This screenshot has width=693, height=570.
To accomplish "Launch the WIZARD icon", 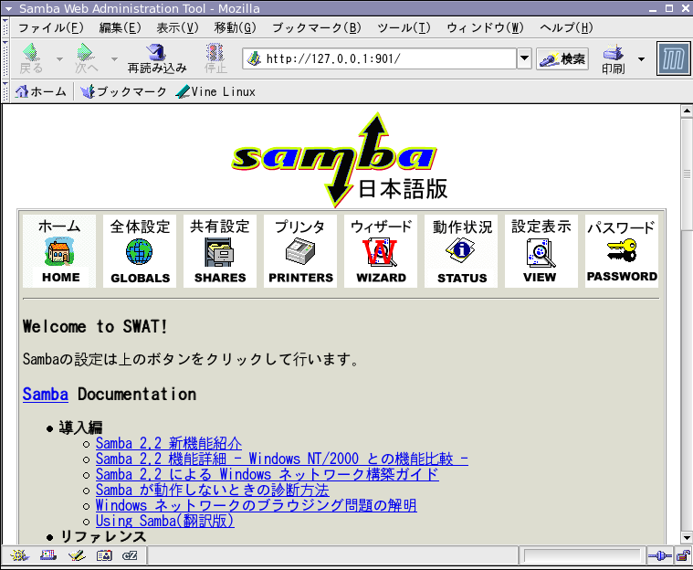I will (381, 250).
